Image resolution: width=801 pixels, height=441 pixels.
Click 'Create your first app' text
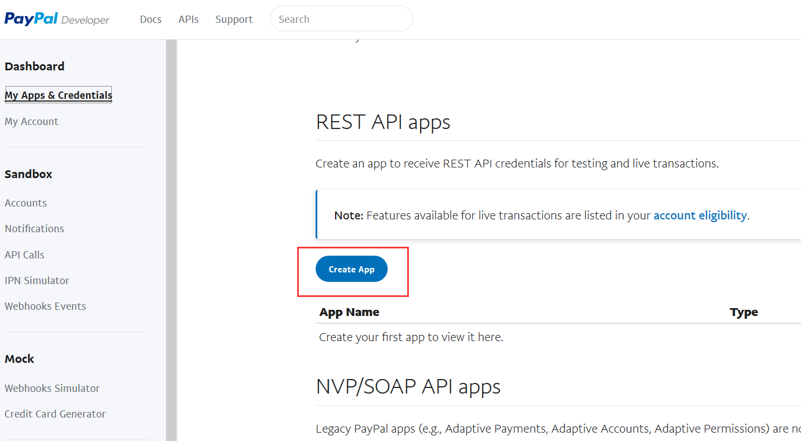411,337
